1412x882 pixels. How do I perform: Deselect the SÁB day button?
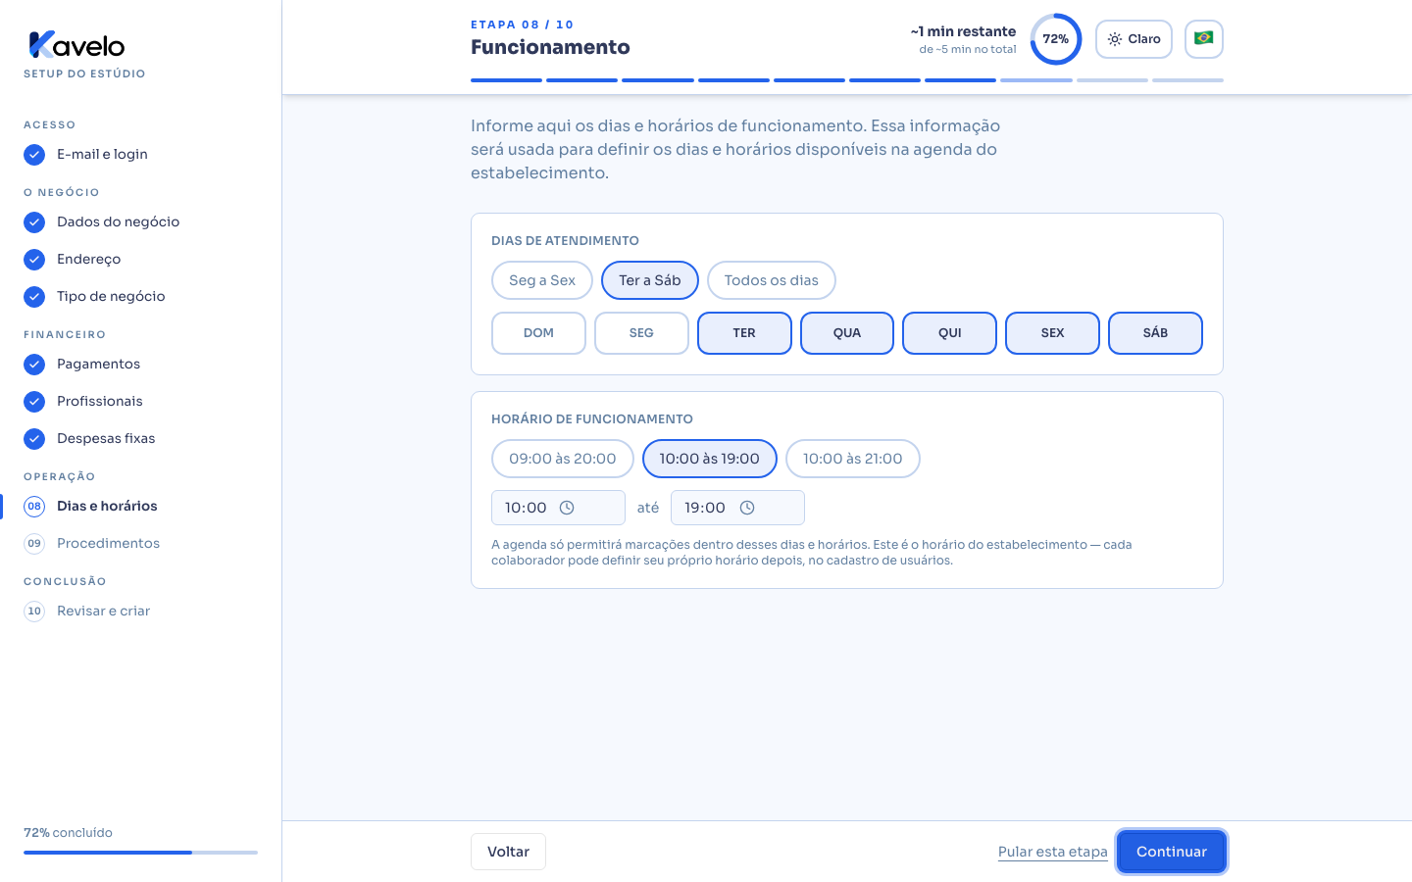click(x=1155, y=333)
